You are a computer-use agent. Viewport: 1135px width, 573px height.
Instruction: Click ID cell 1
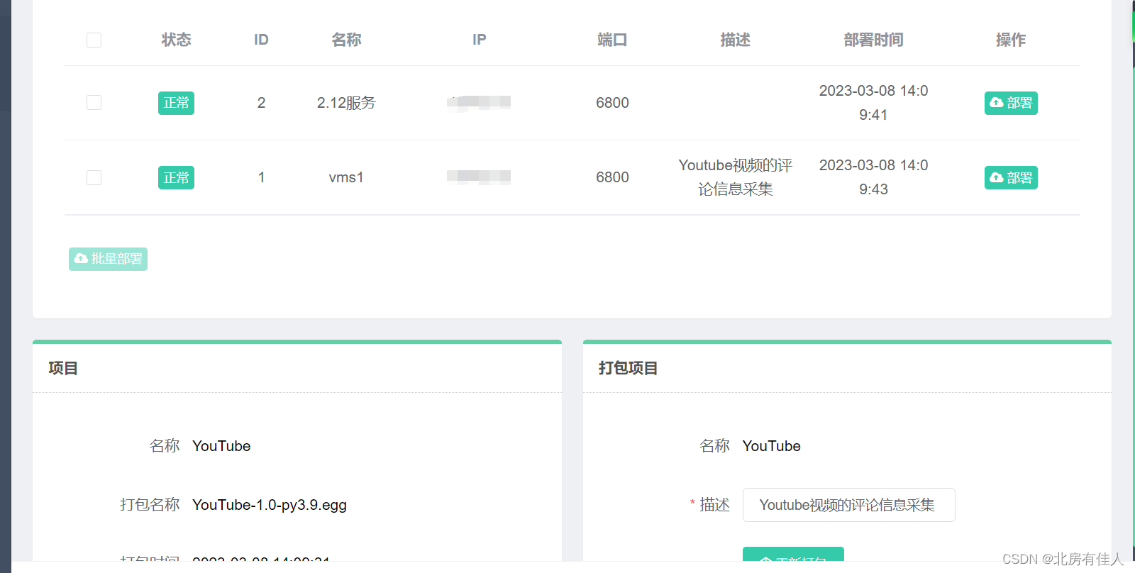pos(261,177)
